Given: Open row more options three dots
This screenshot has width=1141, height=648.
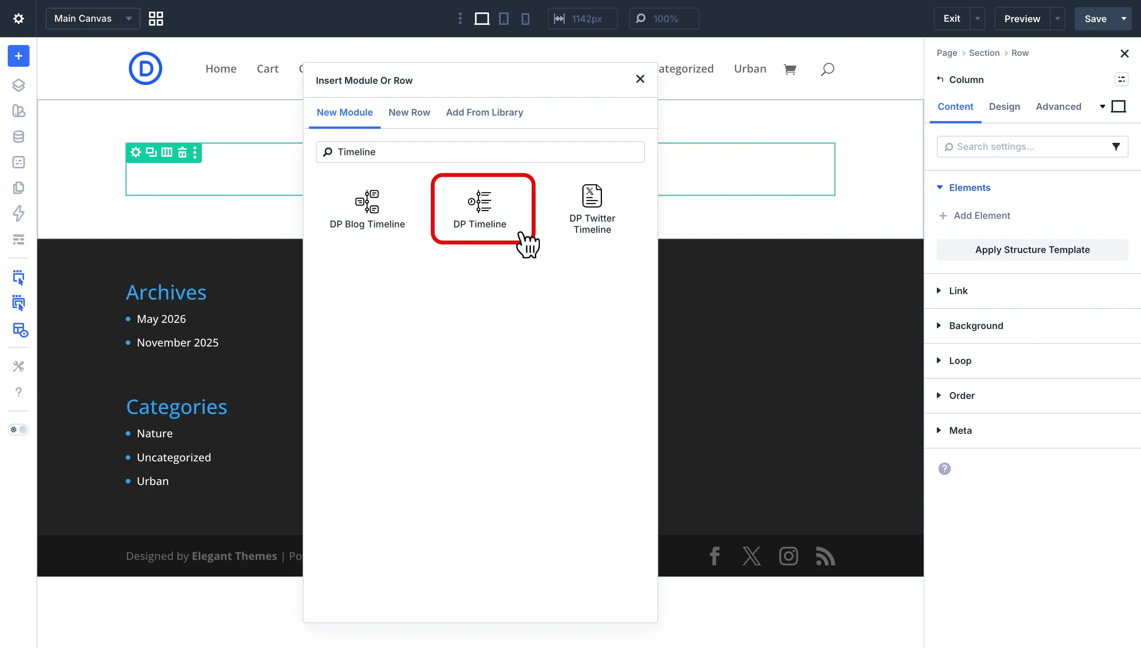Looking at the screenshot, I should coord(195,152).
